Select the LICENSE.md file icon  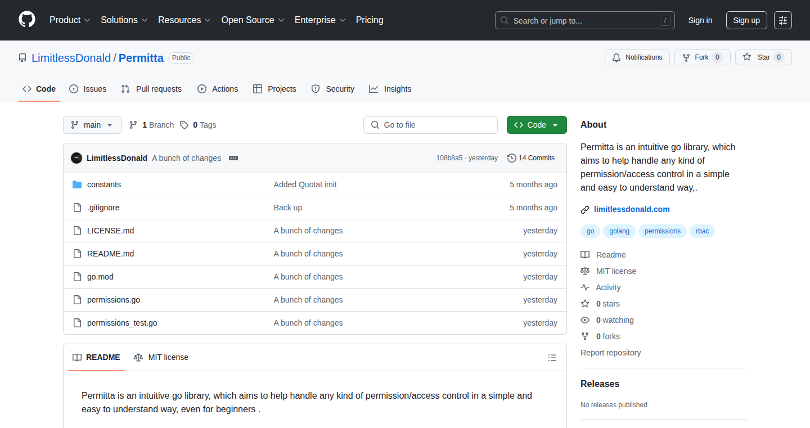(77, 231)
